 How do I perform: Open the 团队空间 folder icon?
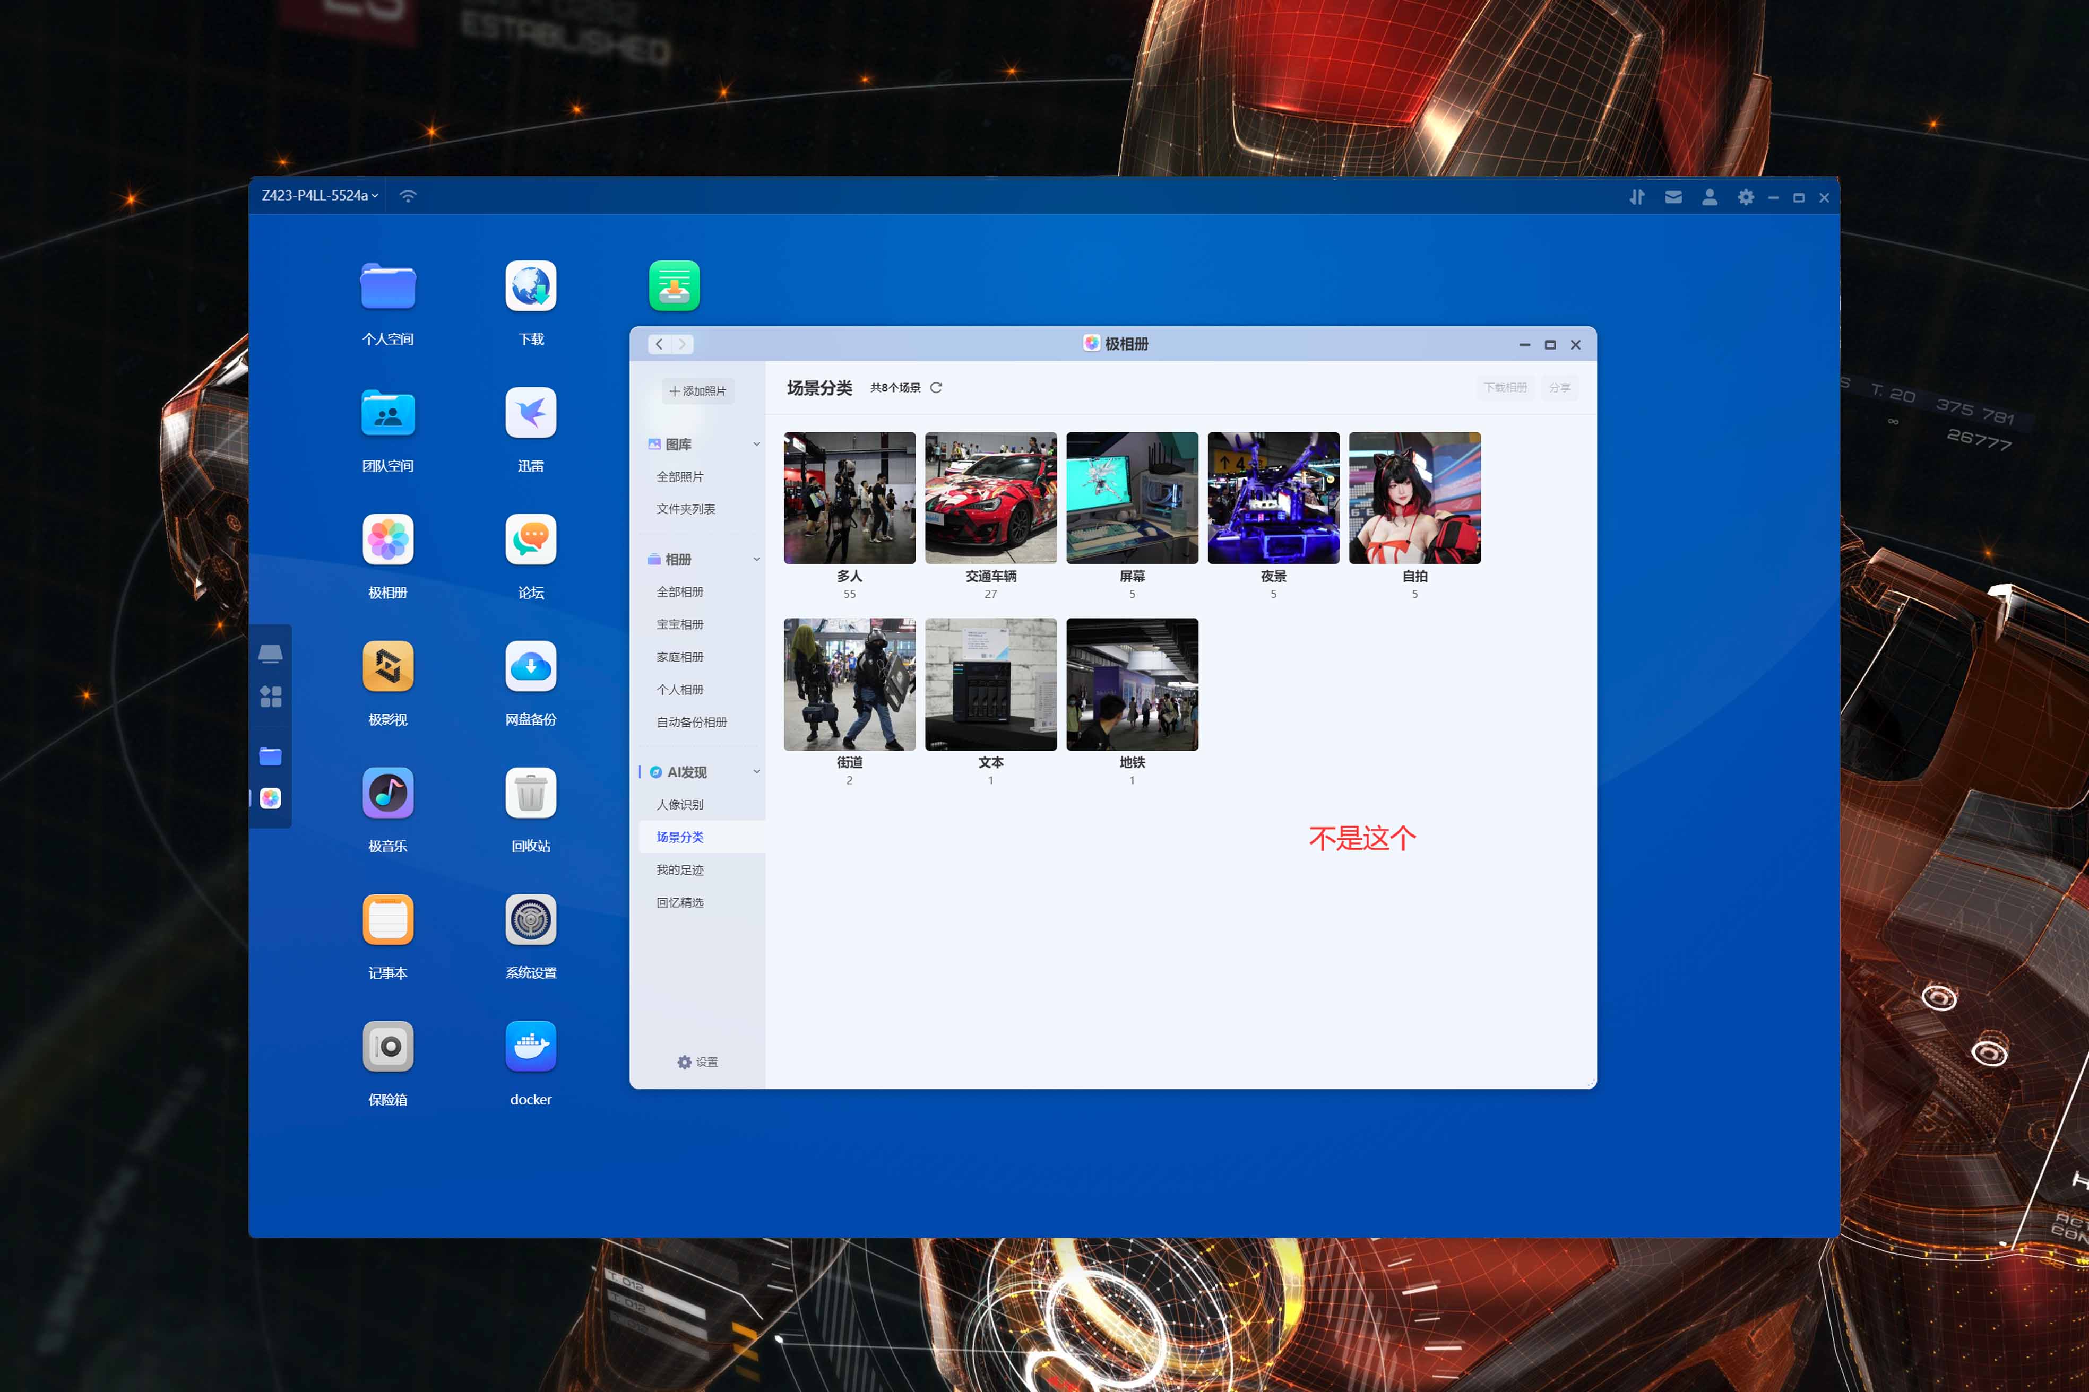point(388,413)
